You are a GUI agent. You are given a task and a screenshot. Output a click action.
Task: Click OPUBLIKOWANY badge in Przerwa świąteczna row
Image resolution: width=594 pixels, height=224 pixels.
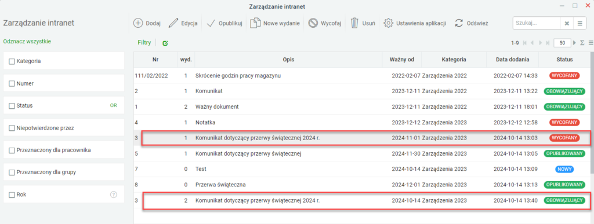[564, 185]
